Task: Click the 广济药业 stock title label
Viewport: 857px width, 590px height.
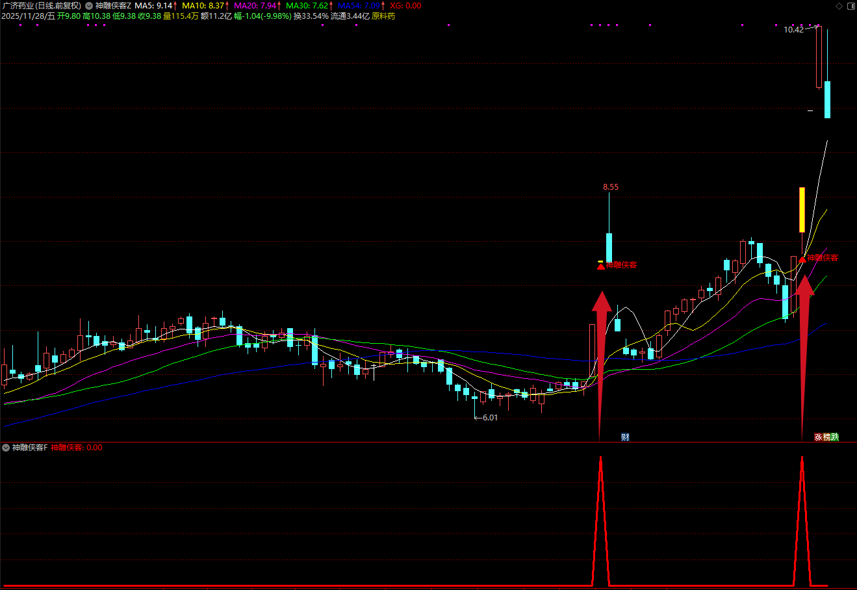Action: pos(41,6)
